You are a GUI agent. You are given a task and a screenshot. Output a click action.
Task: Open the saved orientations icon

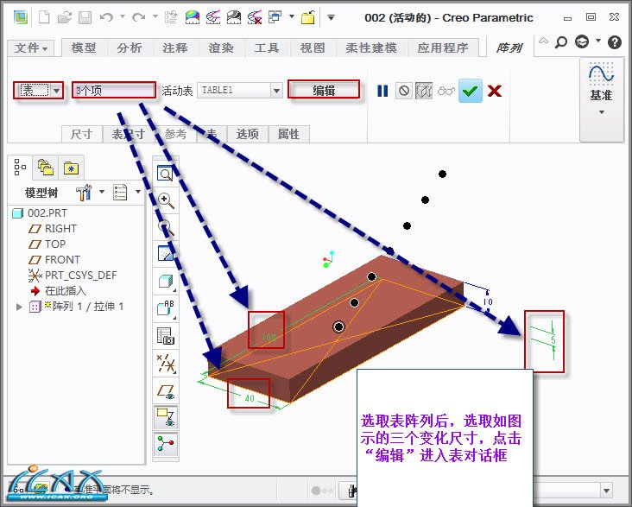pyautogui.click(x=166, y=308)
